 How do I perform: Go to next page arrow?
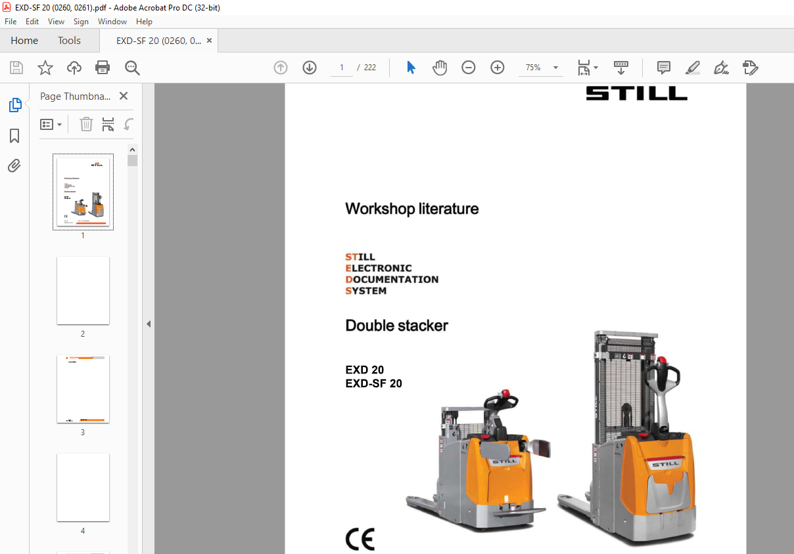click(310, 68)
